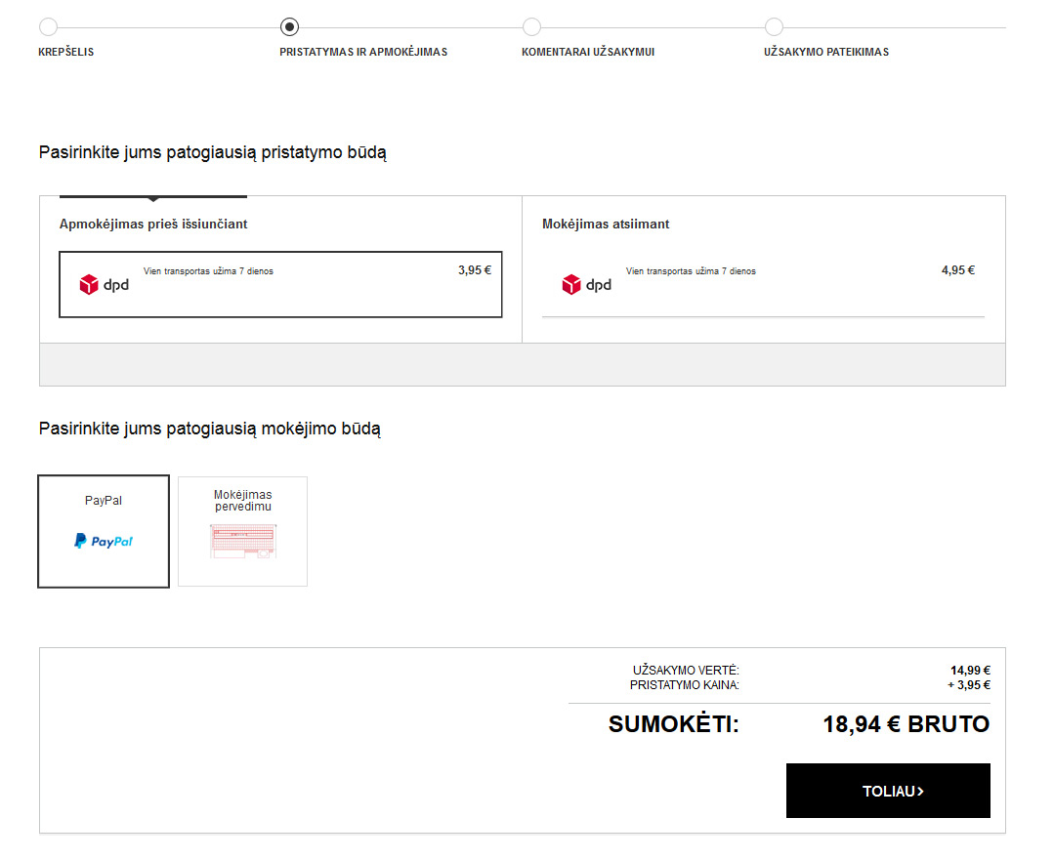The height and width of the screenshot is (859, 1054).
Task: Click the Komentarai užsakymui step circle
Action: coord(531,27)
